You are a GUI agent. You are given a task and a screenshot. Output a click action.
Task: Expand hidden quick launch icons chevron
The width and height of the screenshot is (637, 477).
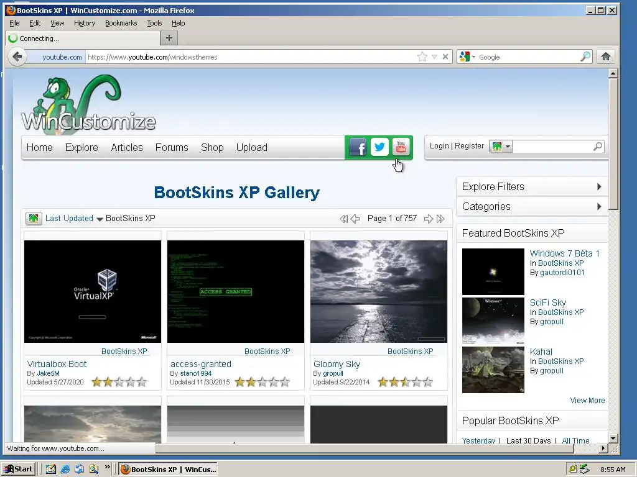[107, 467]
